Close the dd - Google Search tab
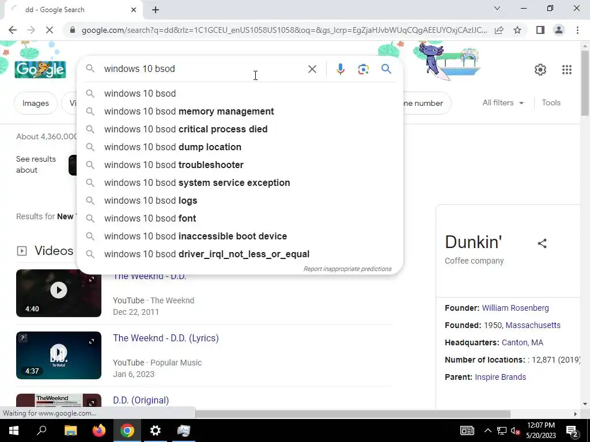This screenshot has width=590, height=442. pos(134,10)
